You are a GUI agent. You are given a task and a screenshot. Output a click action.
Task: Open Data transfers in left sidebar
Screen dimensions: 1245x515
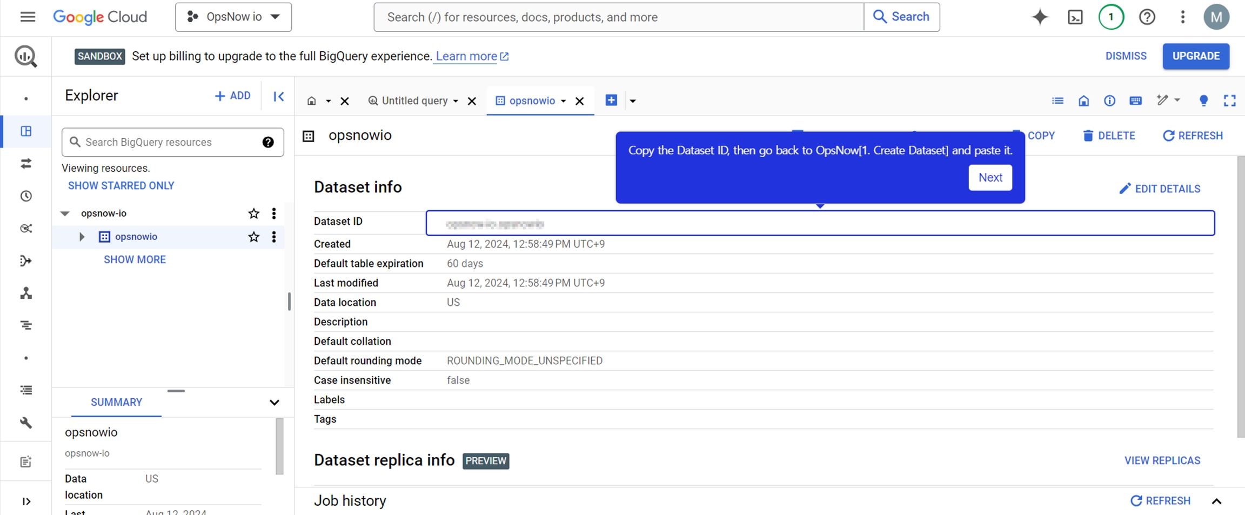tap(26, 164)
